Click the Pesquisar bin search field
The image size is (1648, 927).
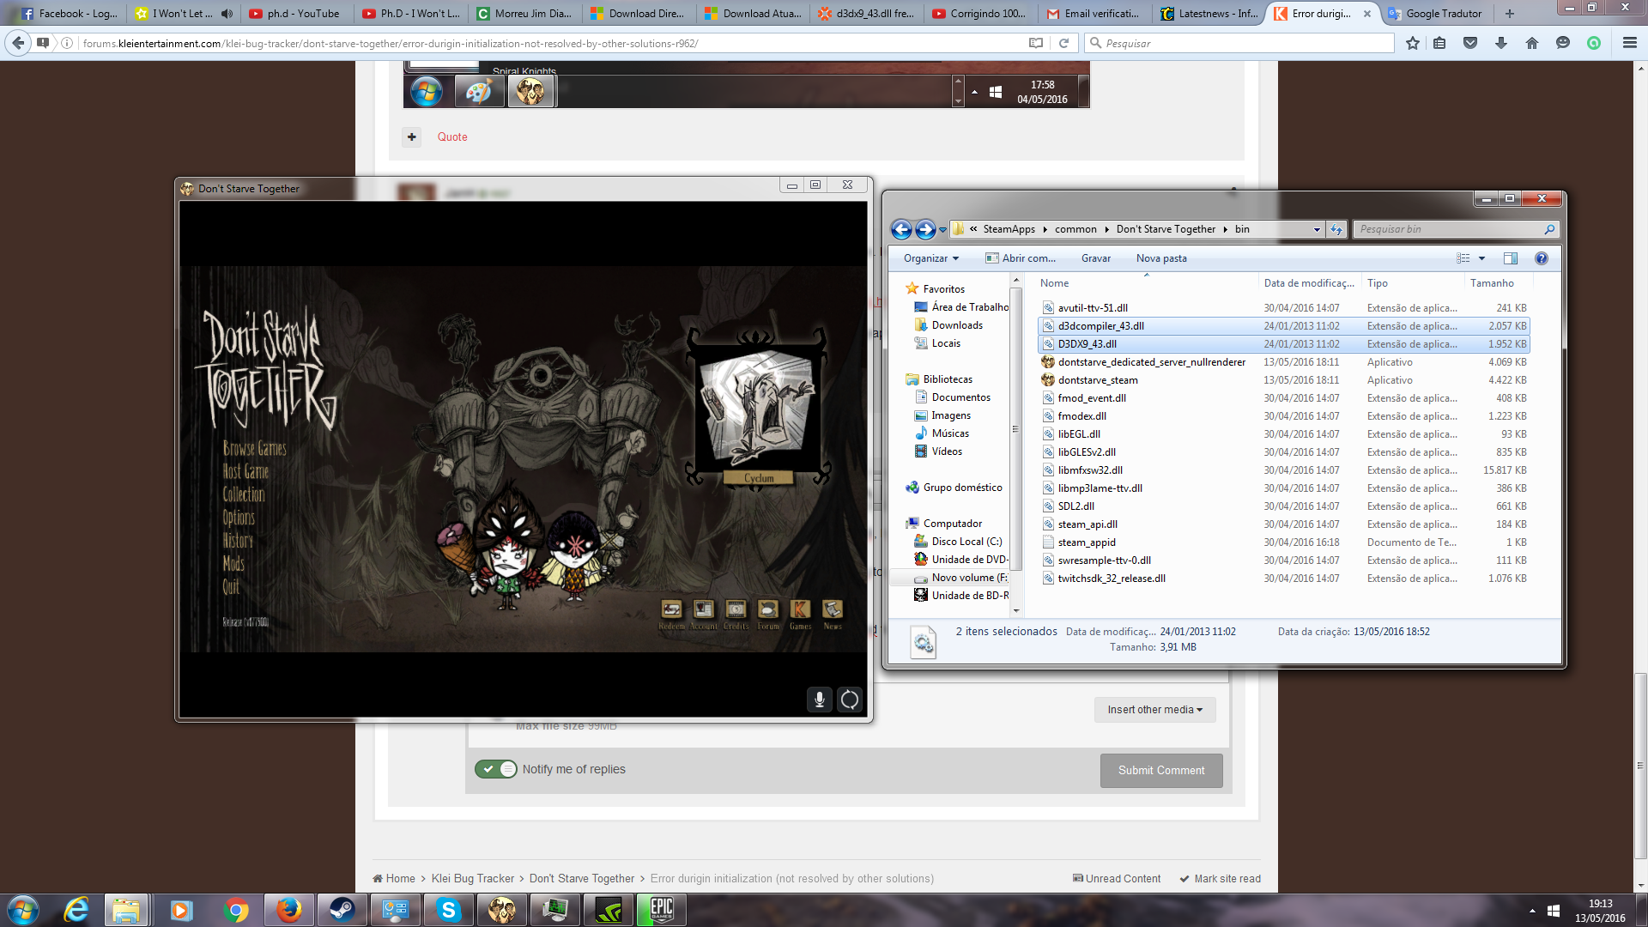[x=1456, y=229]
